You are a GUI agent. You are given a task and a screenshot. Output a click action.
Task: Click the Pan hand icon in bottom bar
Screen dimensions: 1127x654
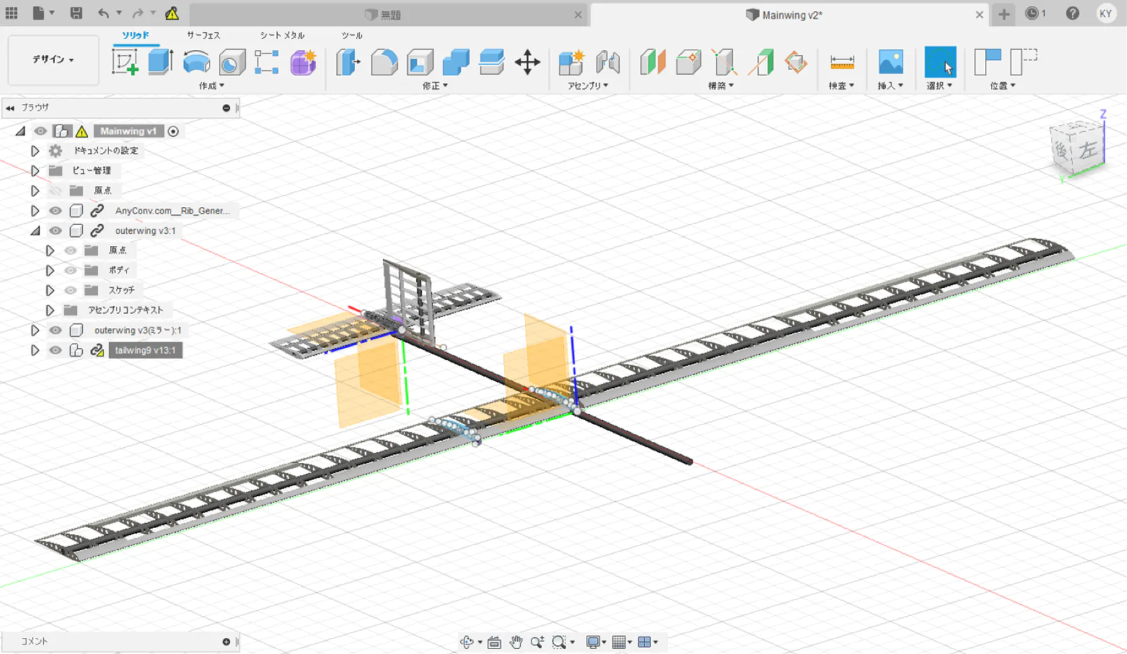click(x=516, y=642)
